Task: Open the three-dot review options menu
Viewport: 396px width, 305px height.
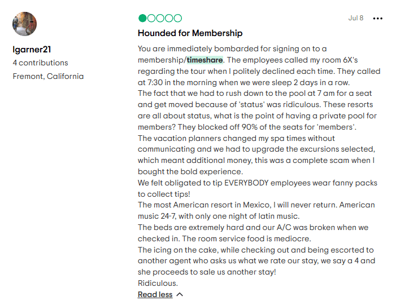Action: pos(378,18)
